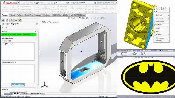The image size is (175, 98).
Task: Collapse the Message section chevron
Action: pos(36,32)
